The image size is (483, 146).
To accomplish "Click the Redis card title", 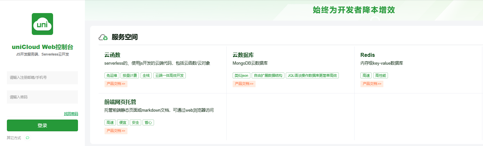I will [x=368, y=55].
